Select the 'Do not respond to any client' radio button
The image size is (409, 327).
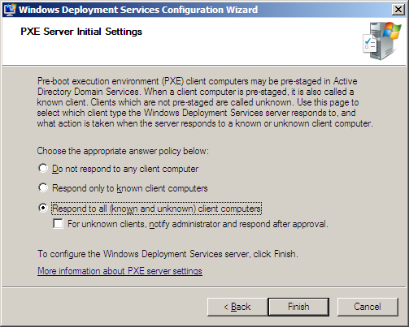coord(43,168)
